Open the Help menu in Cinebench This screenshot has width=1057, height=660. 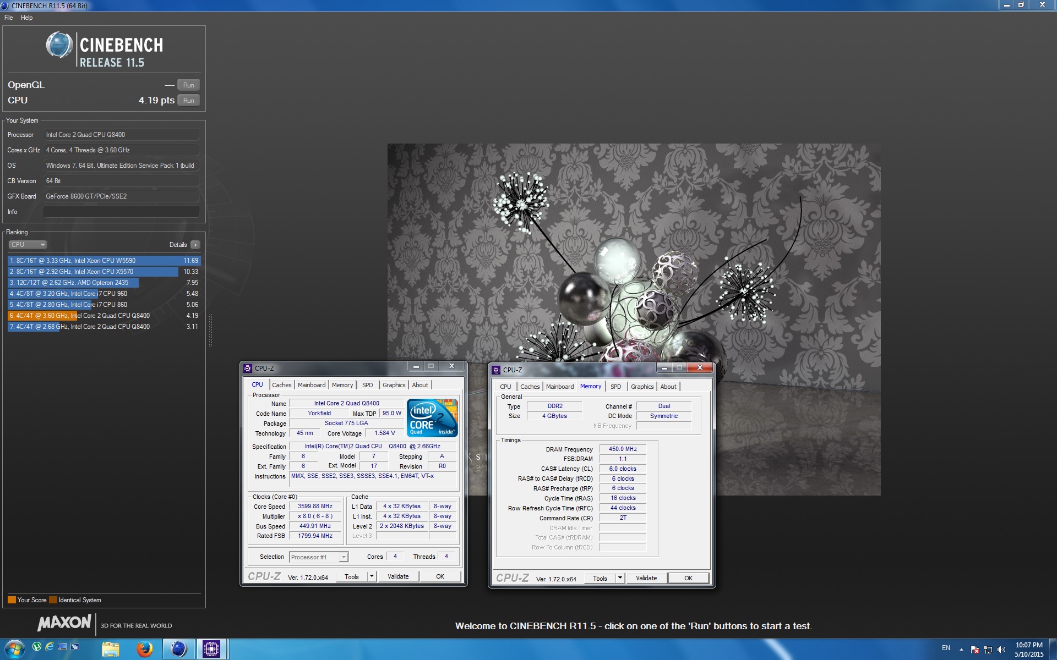(27, 18)
